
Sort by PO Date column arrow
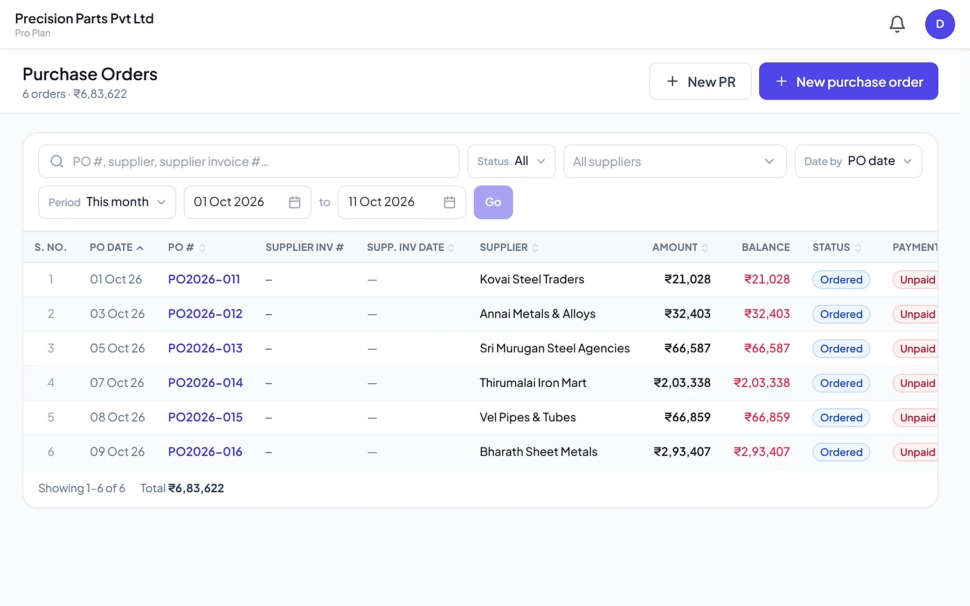pyautogui.click(x=140, y=248)
